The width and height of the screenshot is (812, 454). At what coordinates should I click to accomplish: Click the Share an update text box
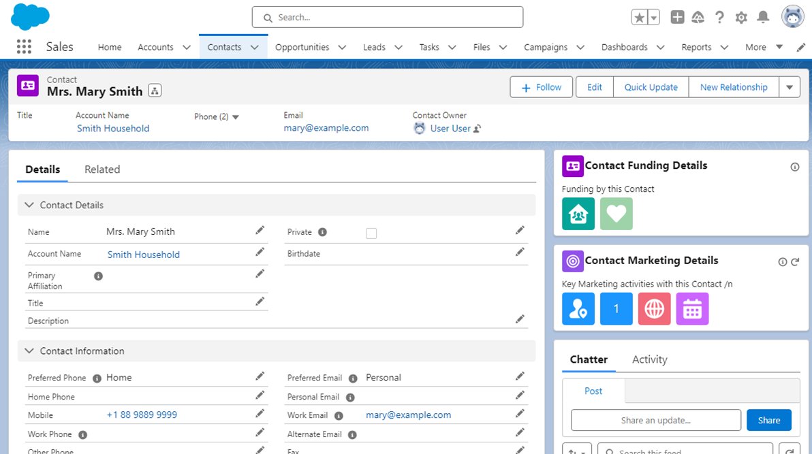click(x=655, y=421)
